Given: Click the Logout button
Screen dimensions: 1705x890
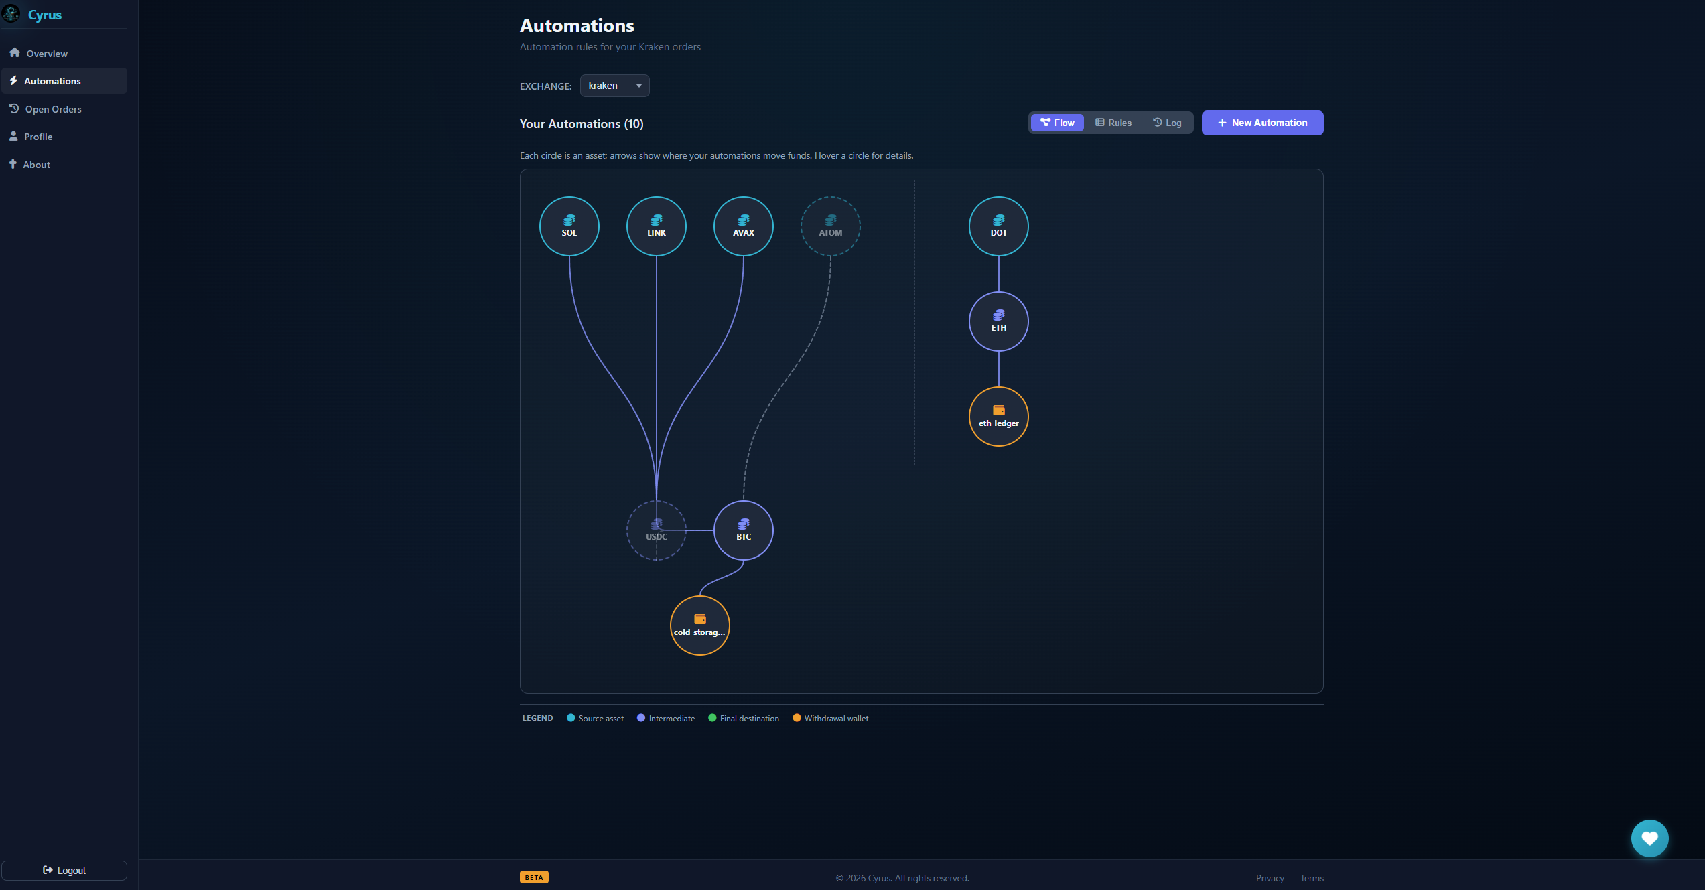Looking at the screenshot, I should (64, 871).
